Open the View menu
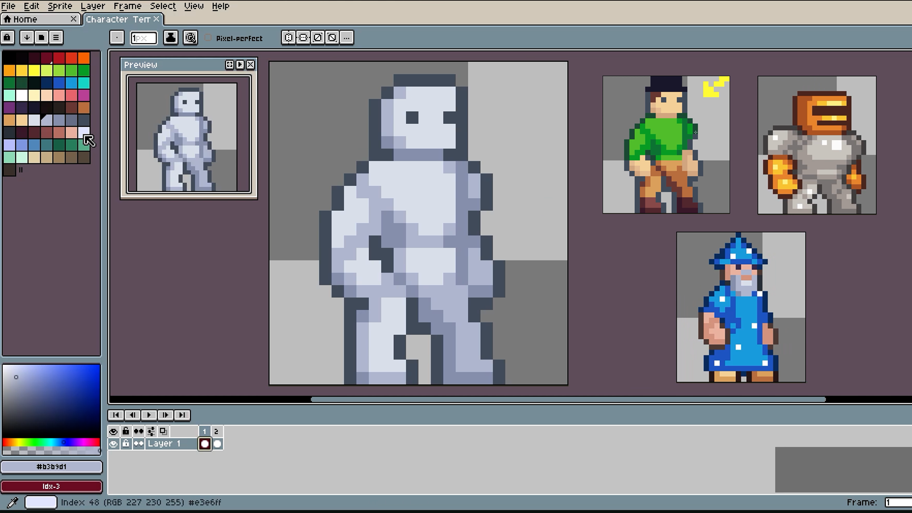The width and height of the screenshot is (912, 513). pos(194,6)
